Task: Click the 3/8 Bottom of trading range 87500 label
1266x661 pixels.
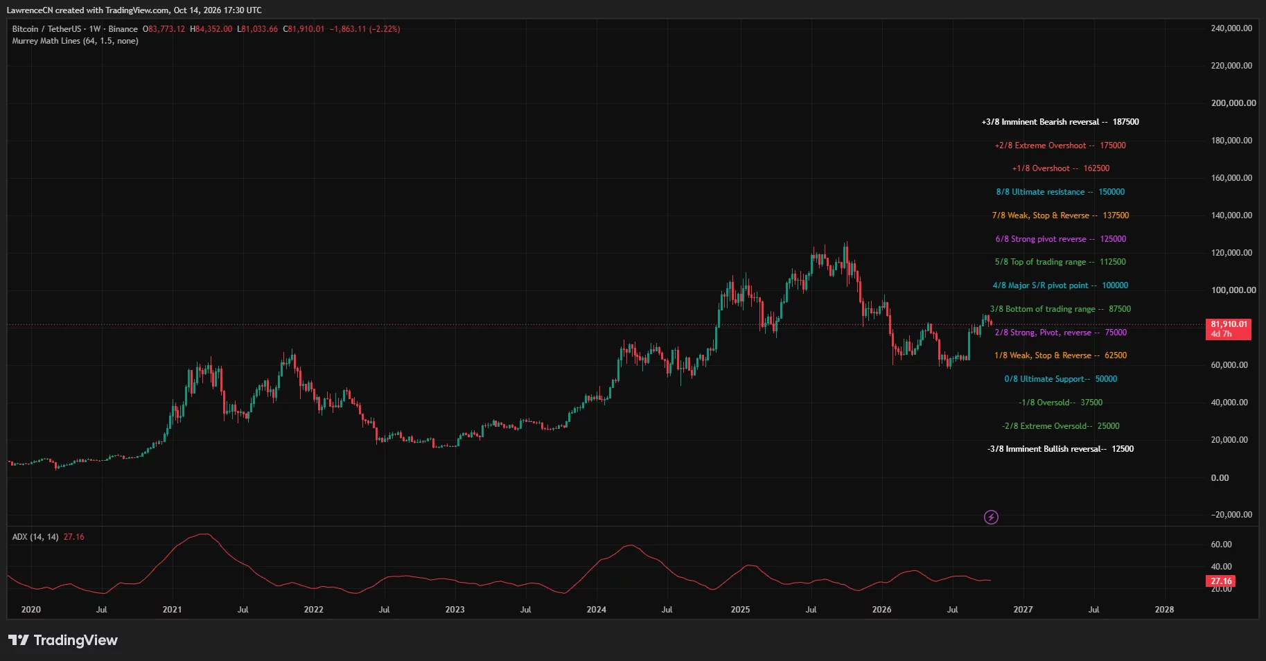Action: click(1060, 309)
